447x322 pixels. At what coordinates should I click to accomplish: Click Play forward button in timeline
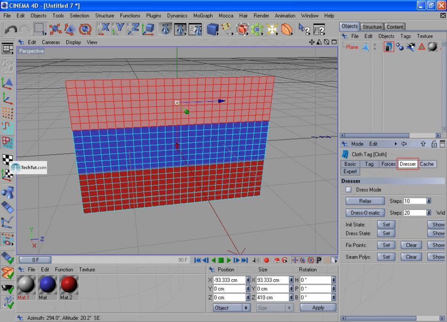pyautogui.click(x=229, y=260)
